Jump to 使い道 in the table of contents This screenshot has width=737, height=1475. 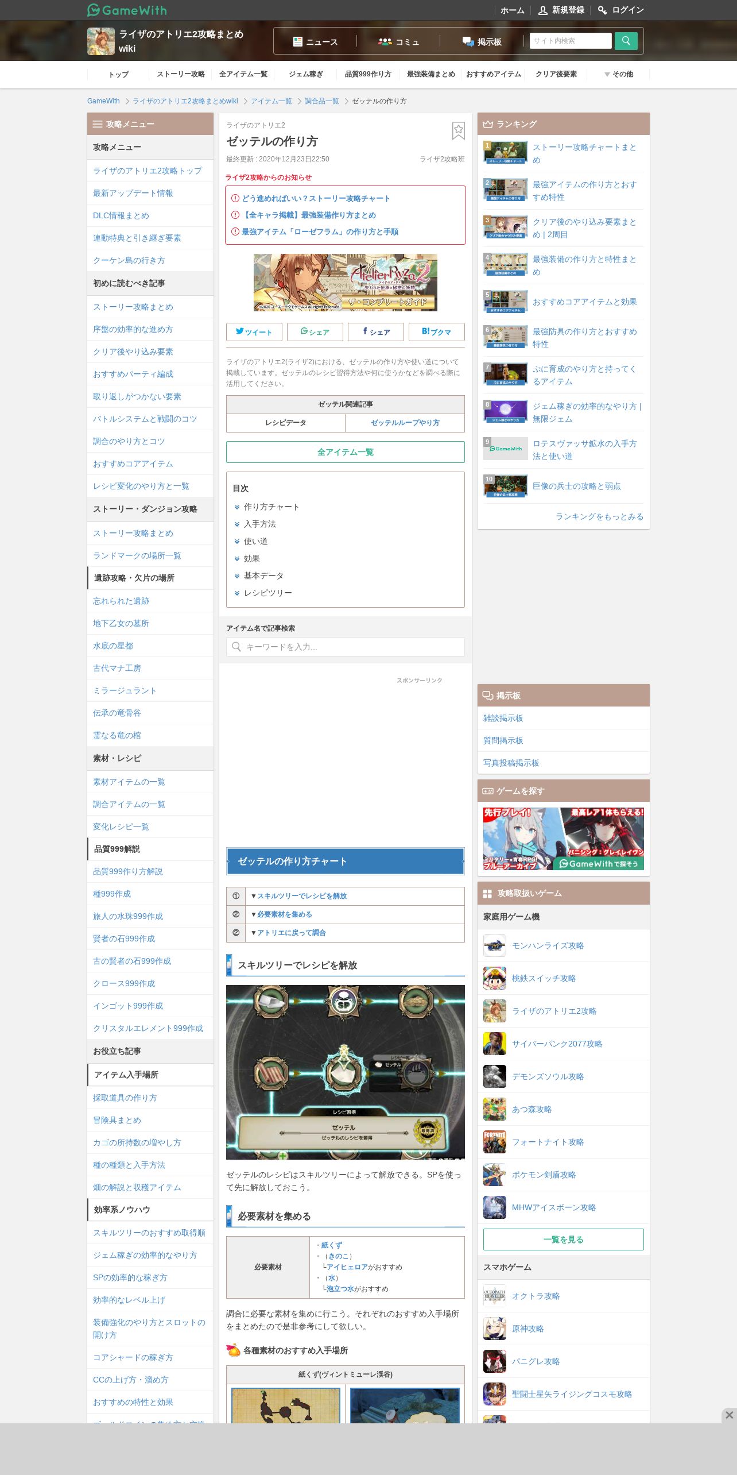[255, 541]
